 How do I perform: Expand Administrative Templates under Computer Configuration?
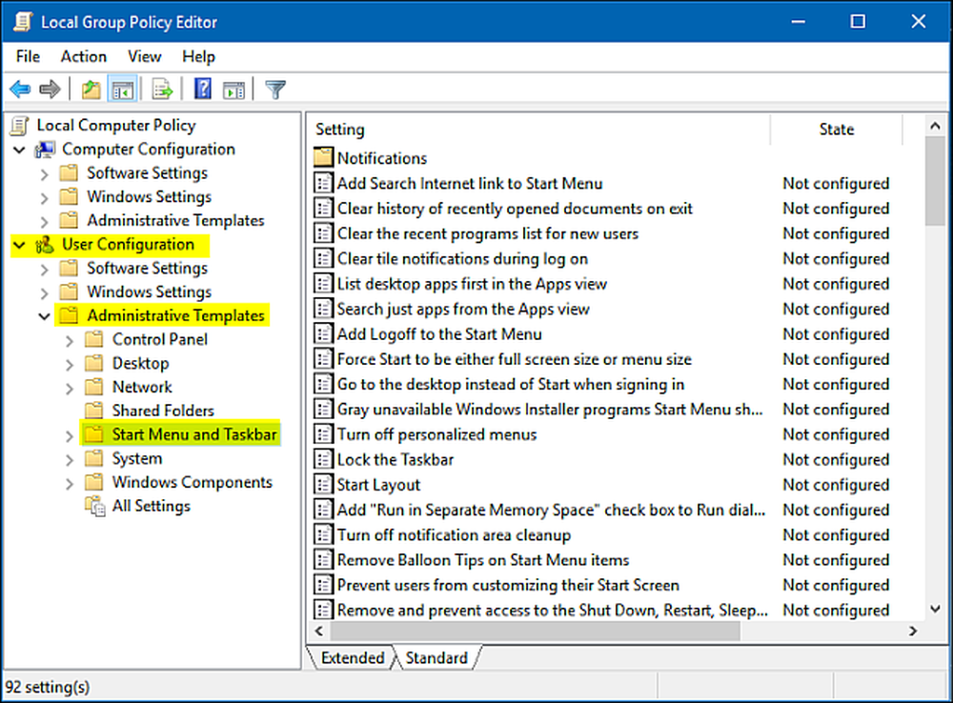[45, 222]
